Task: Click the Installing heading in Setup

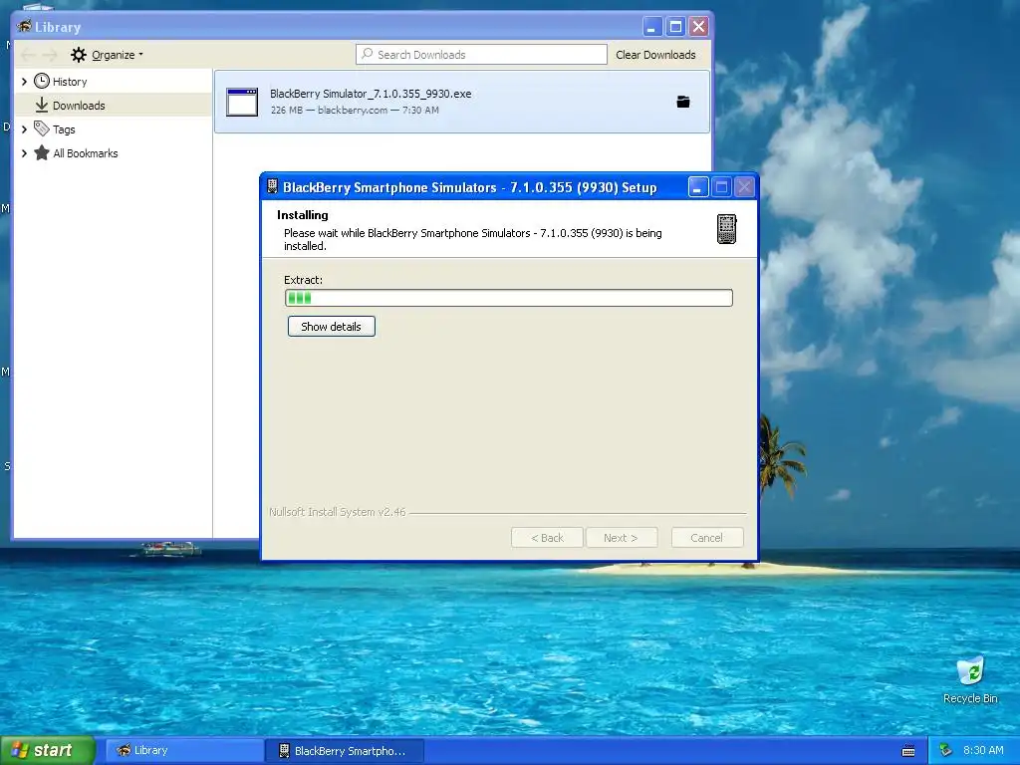Action: 303,215
